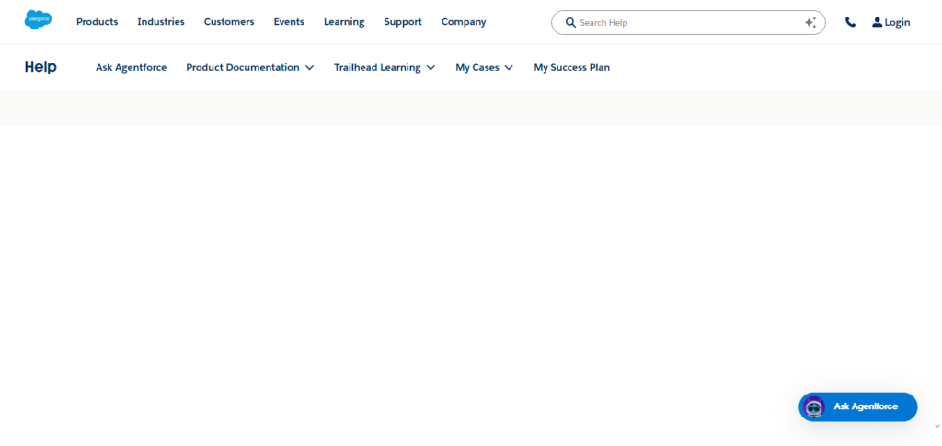Open My Success Plan link
The width and height of the screenshot is (942, 446).
coord(572,68)
